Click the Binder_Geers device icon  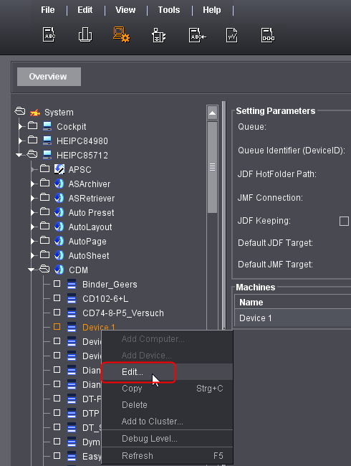72,285
